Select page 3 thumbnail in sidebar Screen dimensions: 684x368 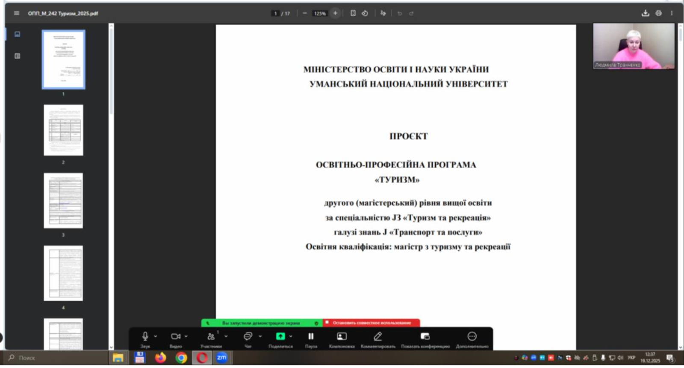[63, 200]
